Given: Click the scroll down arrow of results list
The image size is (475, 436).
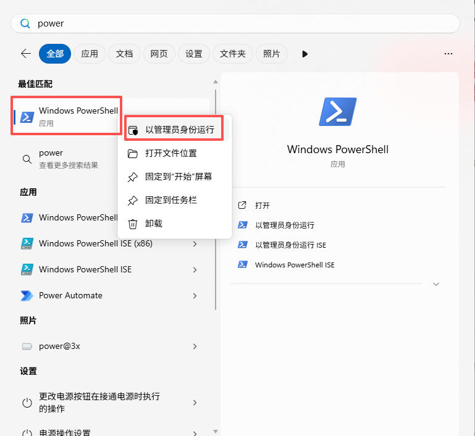Looking at the screenshot, I should click(216, 432).
